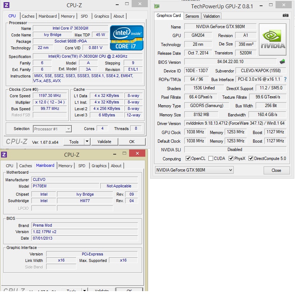Open Graphics tab in top CPU-Z window
Image resolution: width=295 pixels, height=294 pixels.
[x=102, y=16]
